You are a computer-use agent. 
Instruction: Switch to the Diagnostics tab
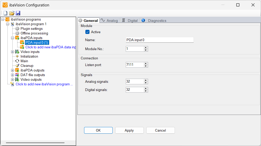(x=154, y=21)
